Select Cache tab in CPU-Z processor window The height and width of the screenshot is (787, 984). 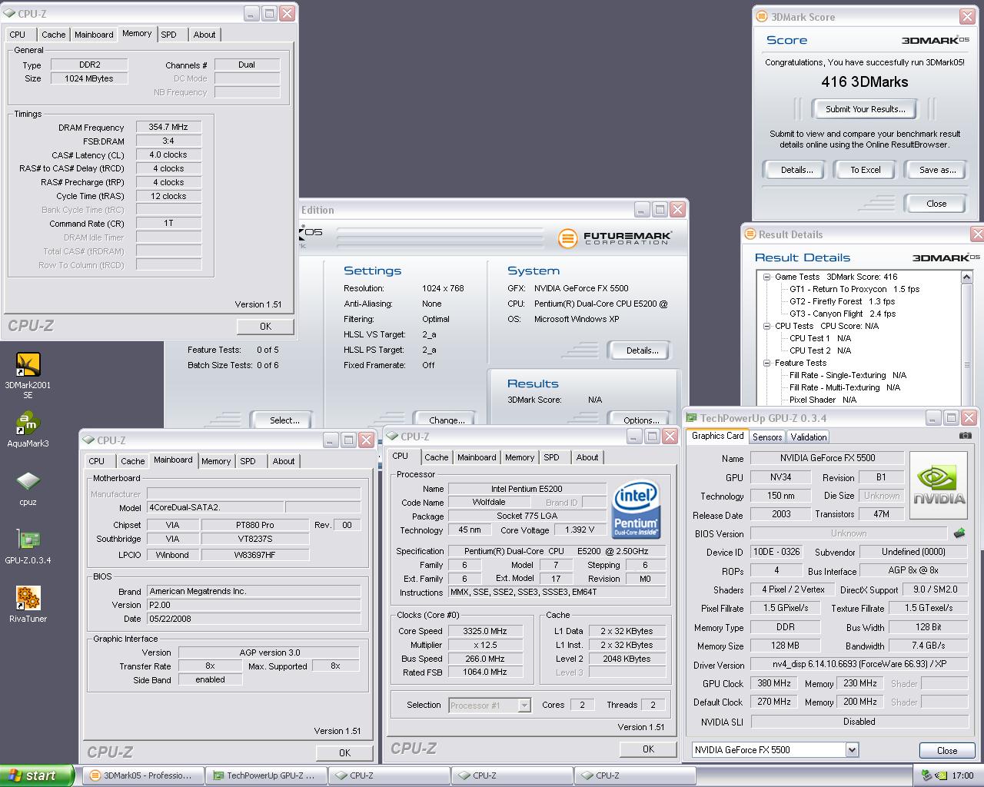(437, 457)
